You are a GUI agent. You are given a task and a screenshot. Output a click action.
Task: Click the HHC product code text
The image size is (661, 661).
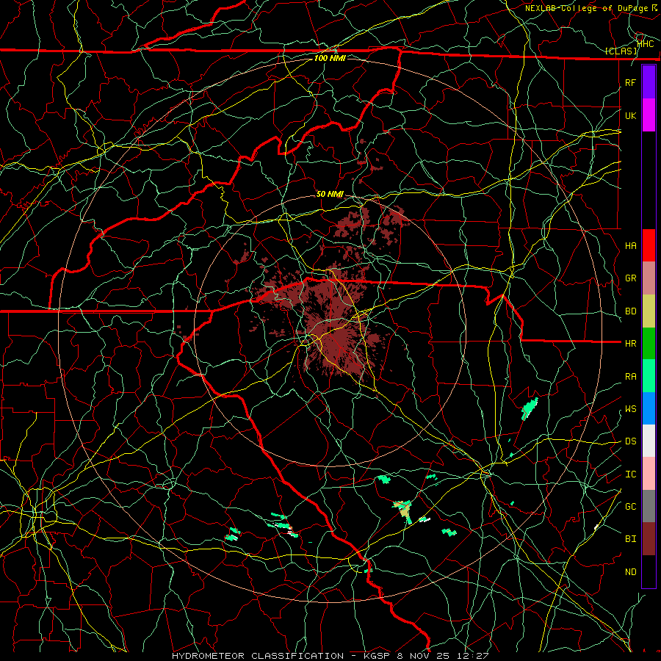pyautogui.click(x=646, y=43)
